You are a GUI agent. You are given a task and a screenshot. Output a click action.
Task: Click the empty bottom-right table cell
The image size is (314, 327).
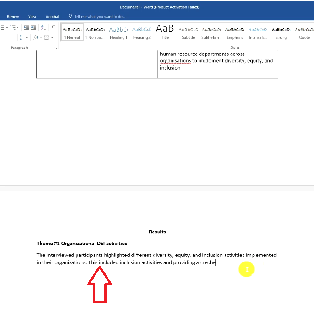point(218,75)
